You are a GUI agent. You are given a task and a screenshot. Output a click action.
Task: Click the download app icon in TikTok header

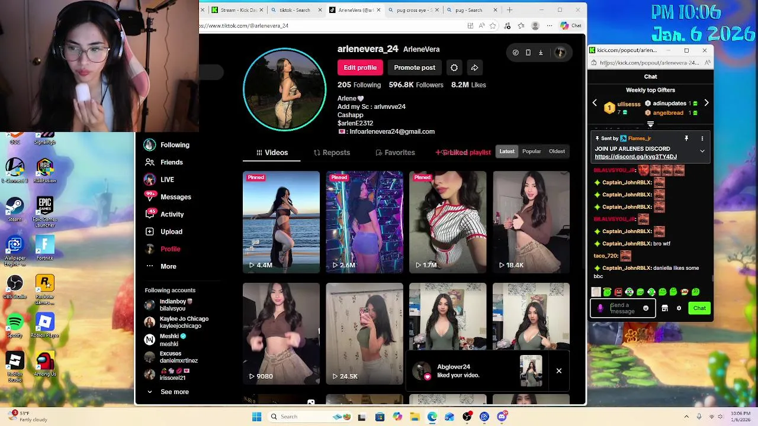tap(541, 53)
